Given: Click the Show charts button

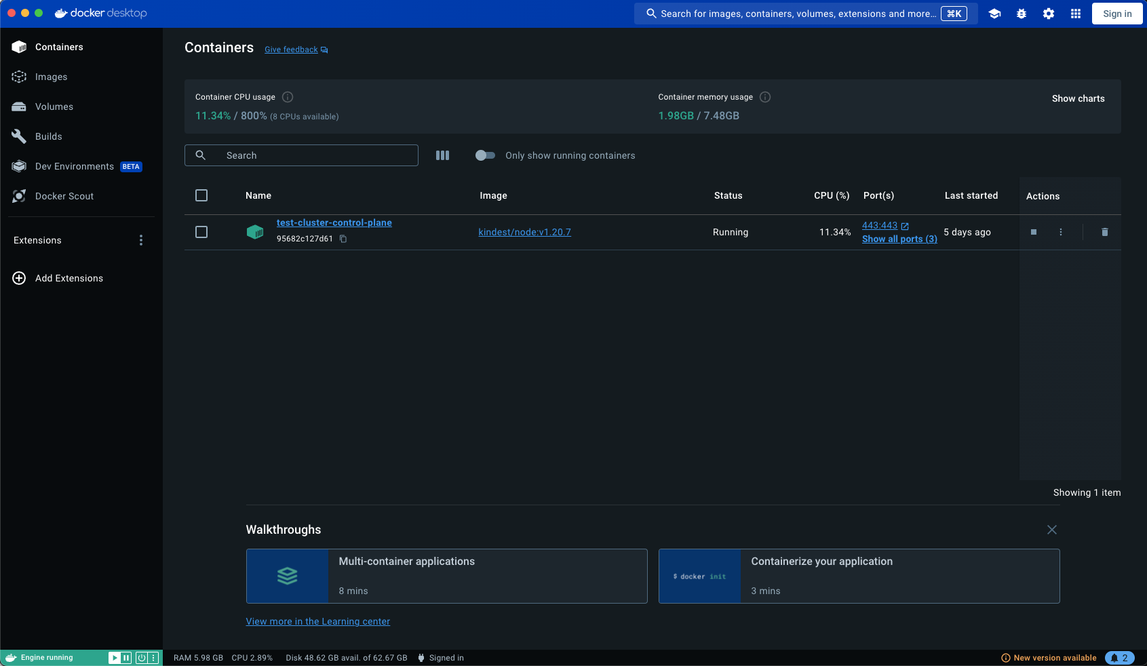Looking at the screenshot, I should tap(1078, 98).
